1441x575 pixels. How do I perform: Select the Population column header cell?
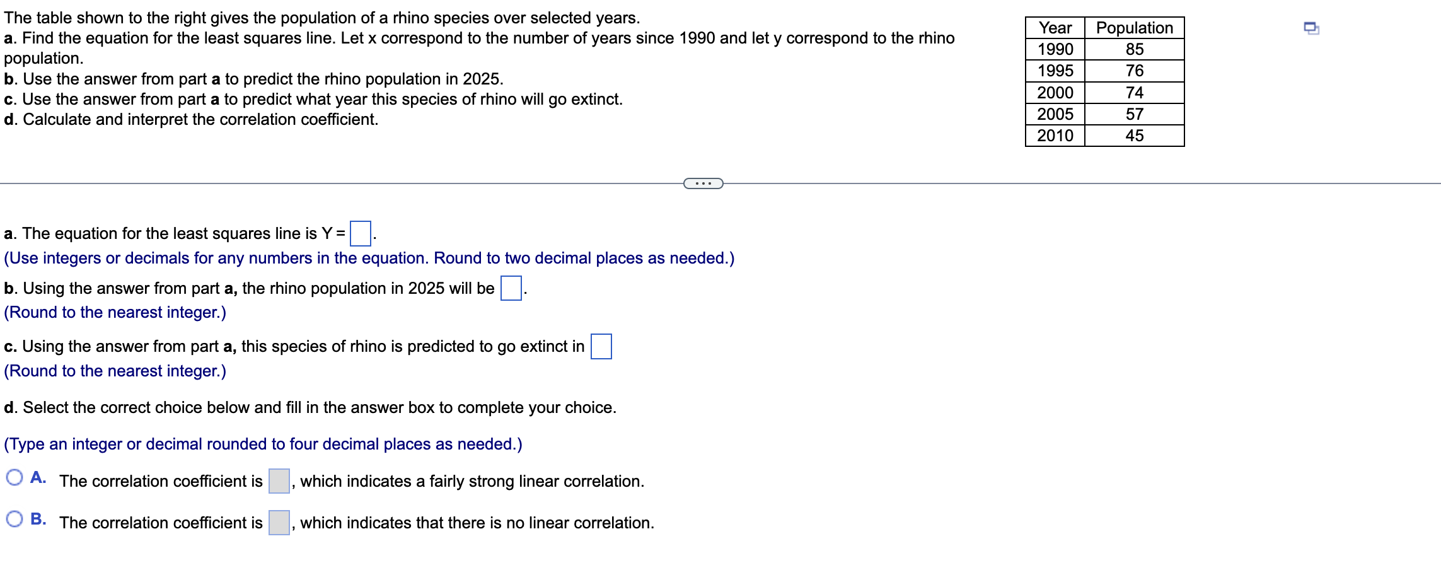tap(1135, 28)
